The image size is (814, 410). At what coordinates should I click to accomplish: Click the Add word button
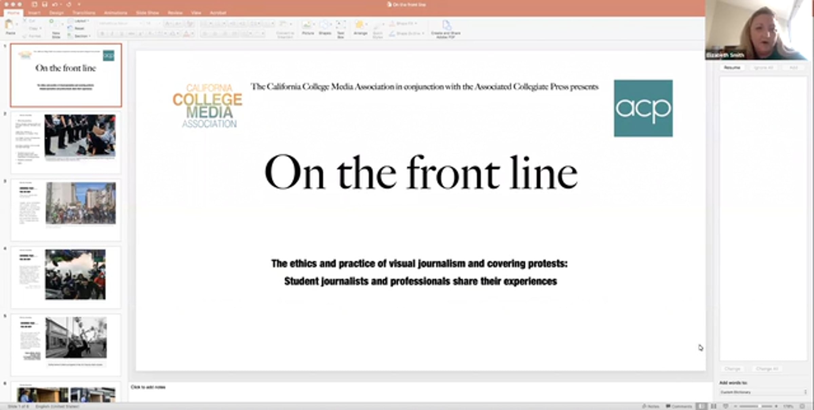[794, 68]
